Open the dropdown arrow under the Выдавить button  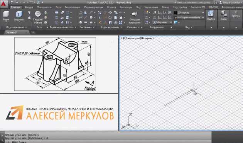[19, 22]
